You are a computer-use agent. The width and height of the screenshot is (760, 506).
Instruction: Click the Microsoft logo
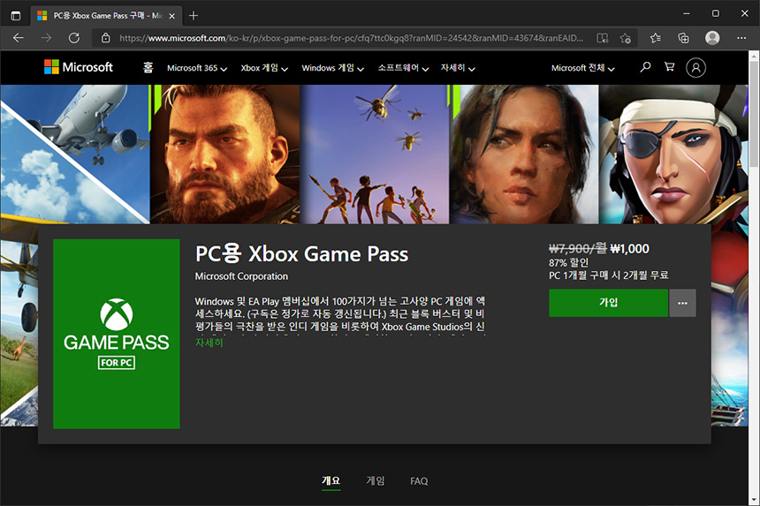(x=78, y=67)
